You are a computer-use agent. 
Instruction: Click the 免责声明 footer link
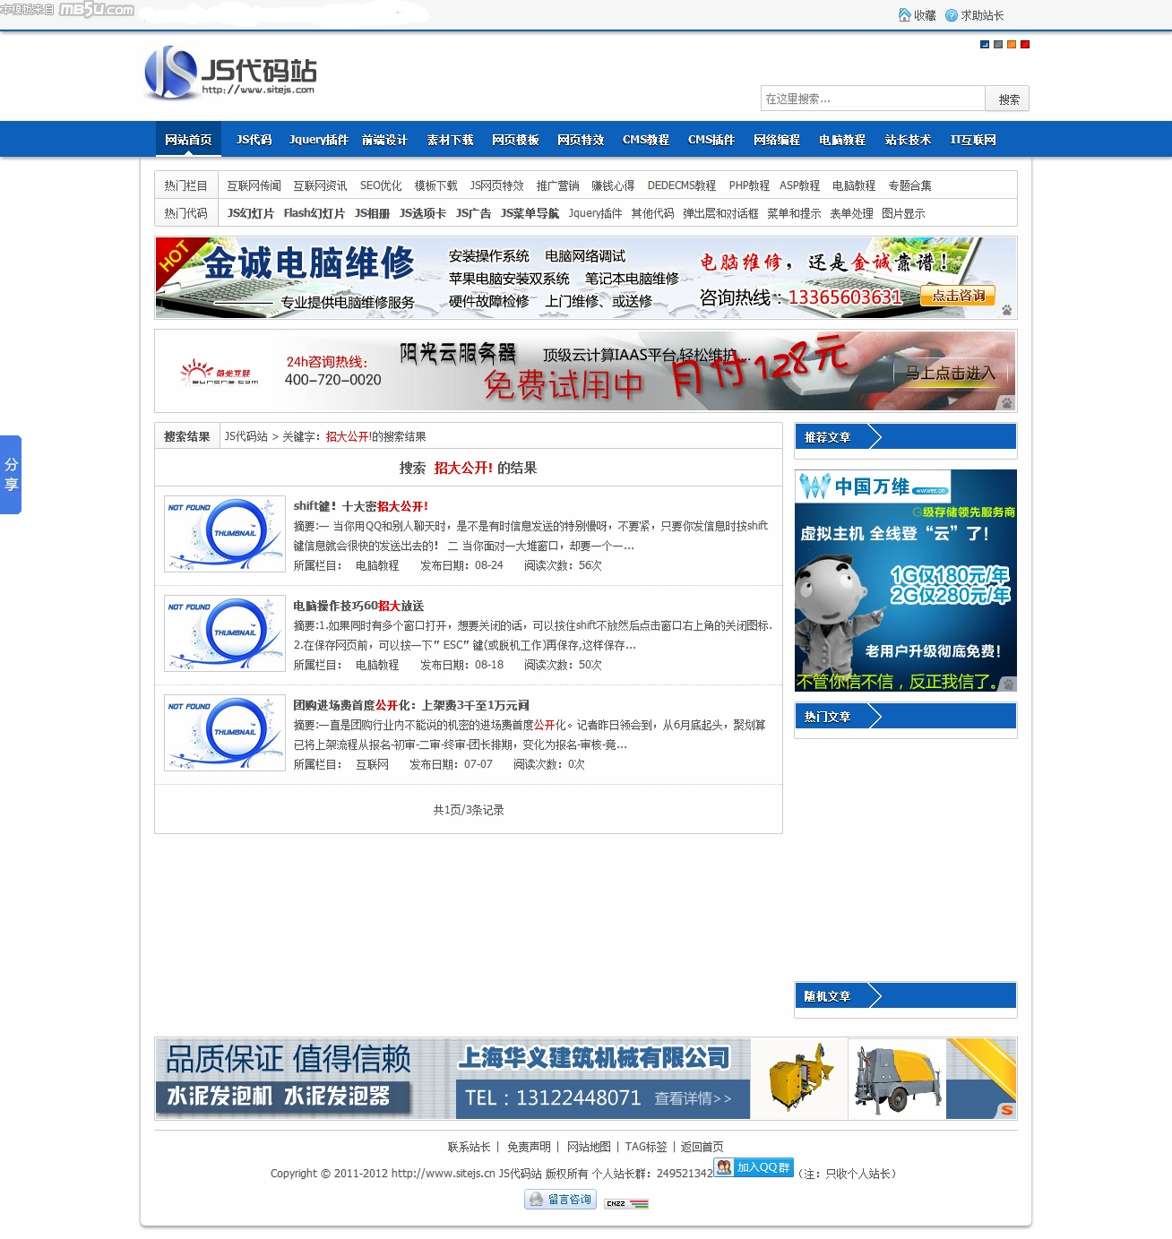pyautogui.click(x=529, y=1147)
